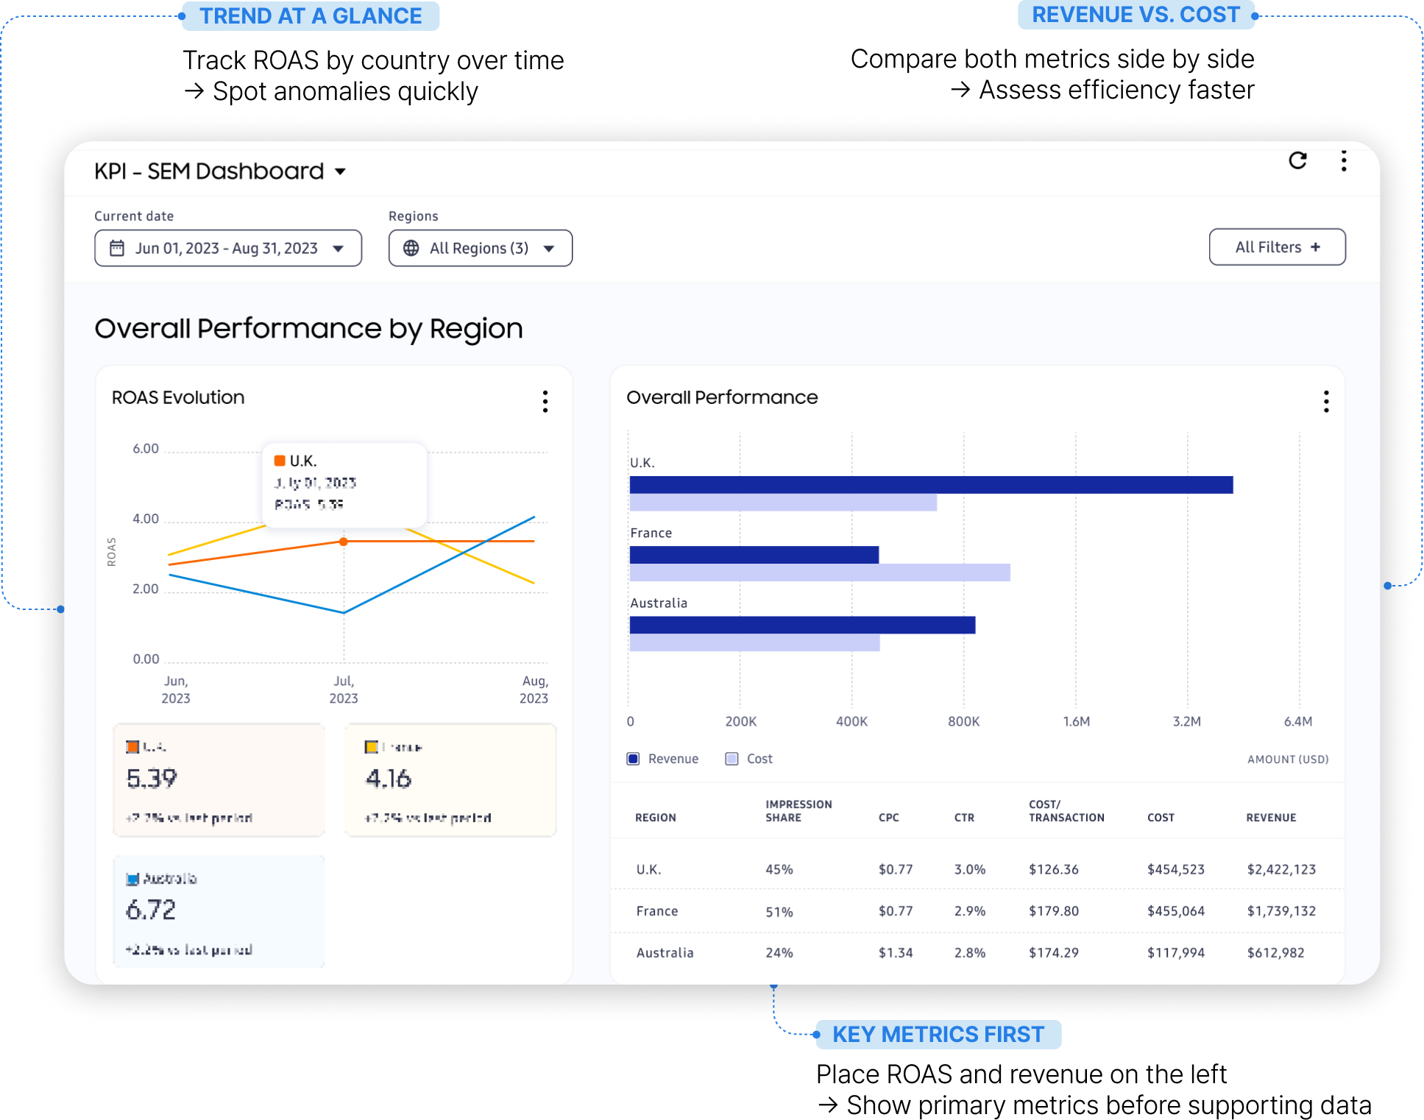
Task: Sort the table by the Revenue column header
Action: pos(1271,818)
